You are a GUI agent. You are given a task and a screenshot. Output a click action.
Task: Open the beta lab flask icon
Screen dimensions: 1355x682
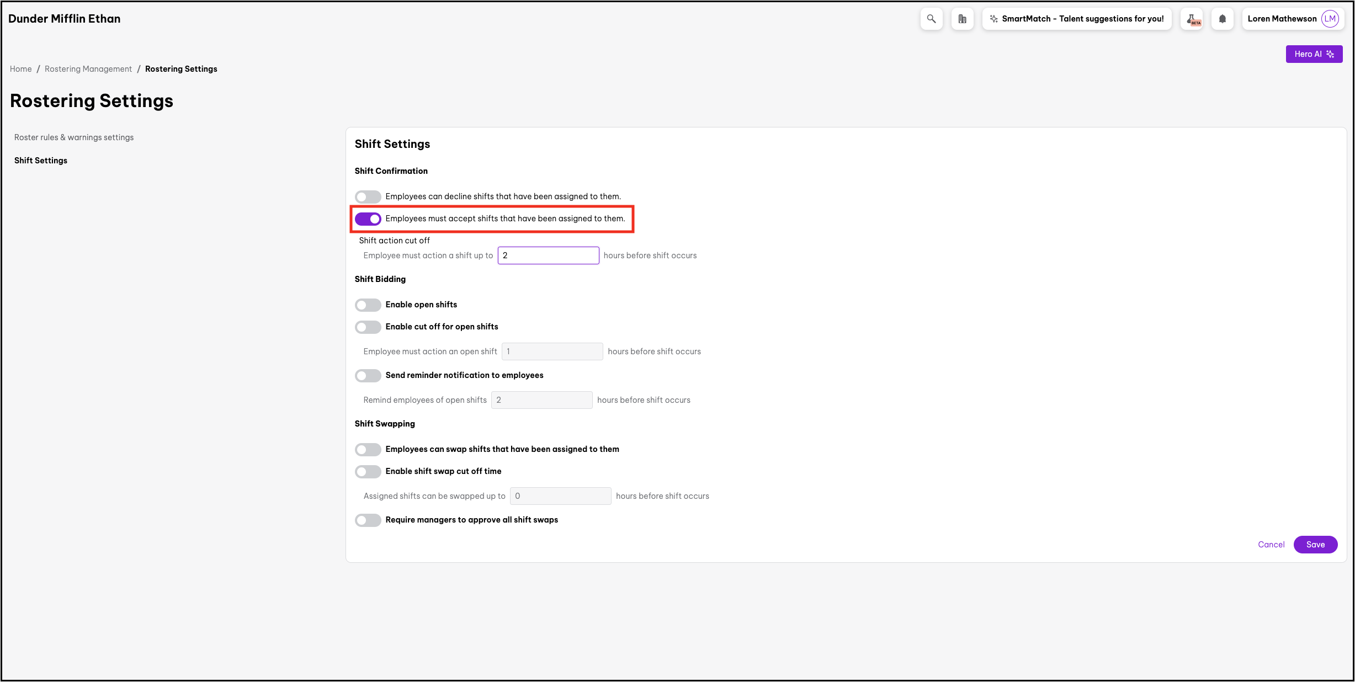click(x=1192, y=19)
